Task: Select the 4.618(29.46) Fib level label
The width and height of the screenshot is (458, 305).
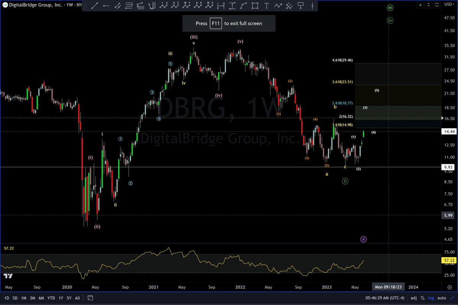Action: click(x=342, y=60)
